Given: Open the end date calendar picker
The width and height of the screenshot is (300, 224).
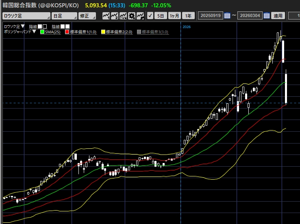Looking at the screenshot, I should (267, 16).
